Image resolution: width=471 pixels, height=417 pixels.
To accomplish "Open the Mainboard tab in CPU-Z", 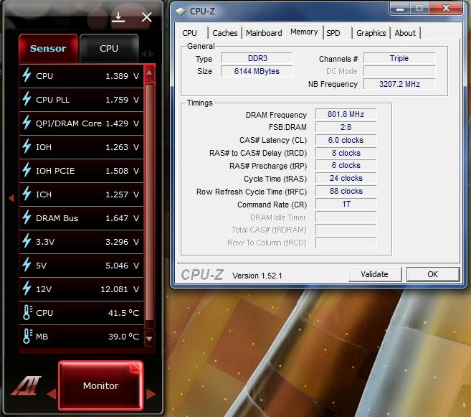I will pyautogui.click(x=264, y=33).
